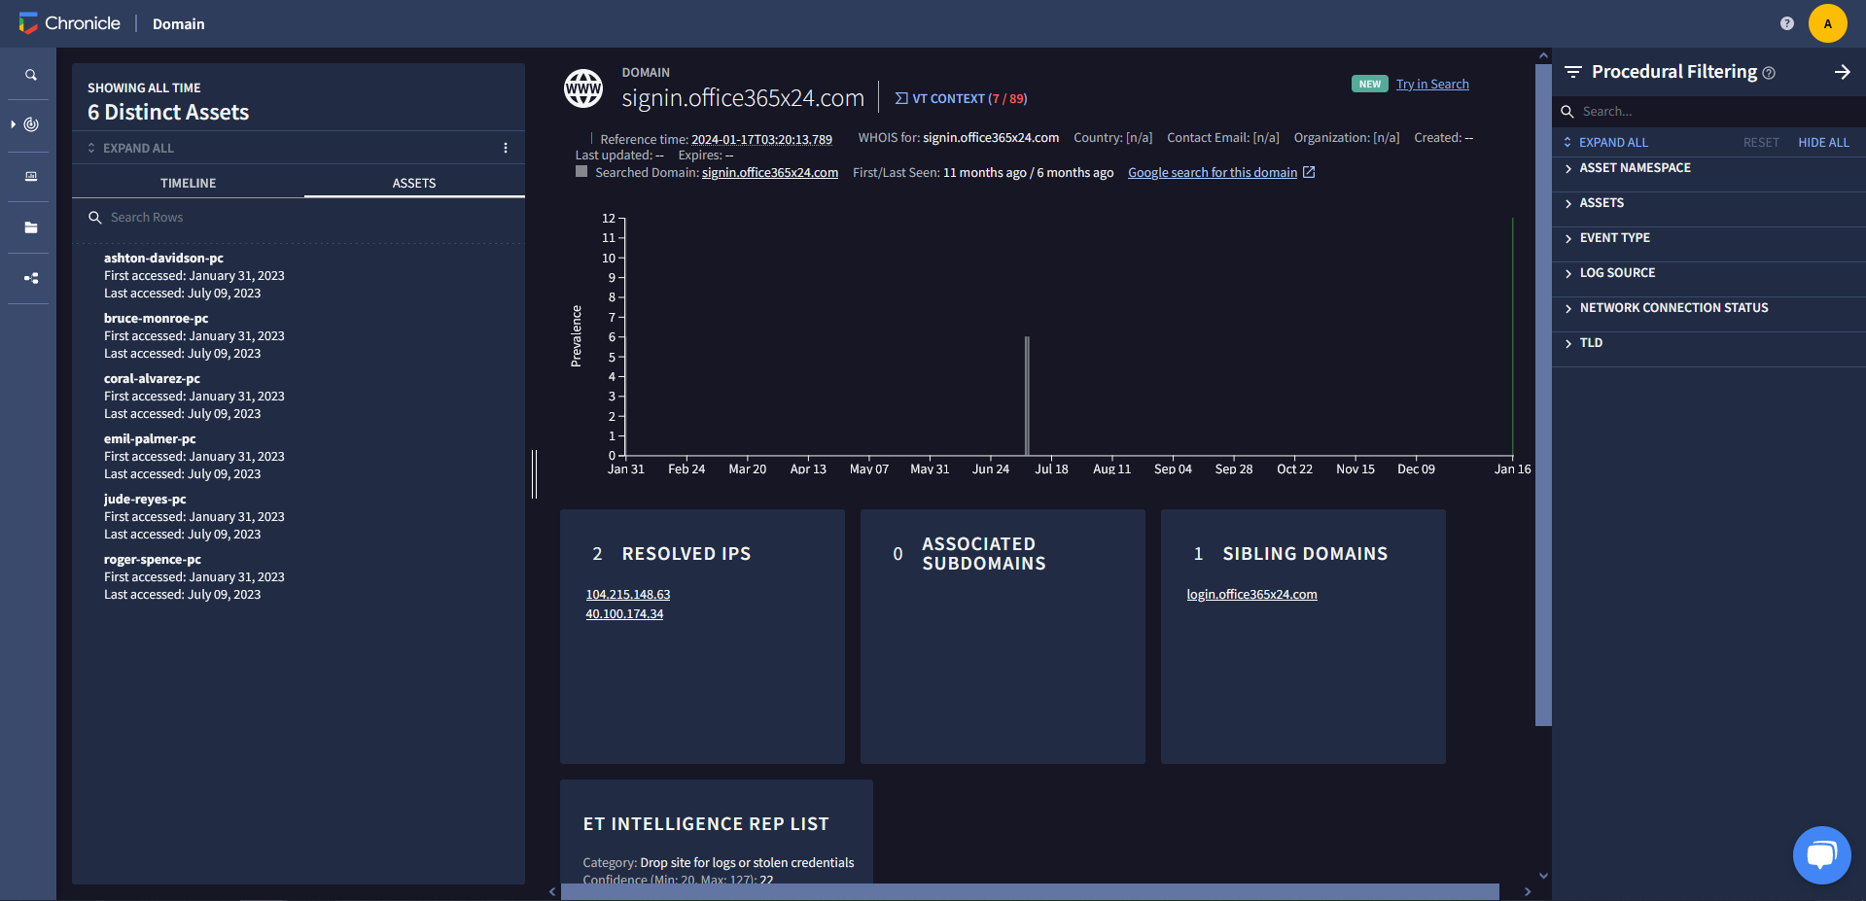This screenshot has height=901, width=1866.
Task: Select the asset insights icon in sidebar
Action: pos(29,124)
